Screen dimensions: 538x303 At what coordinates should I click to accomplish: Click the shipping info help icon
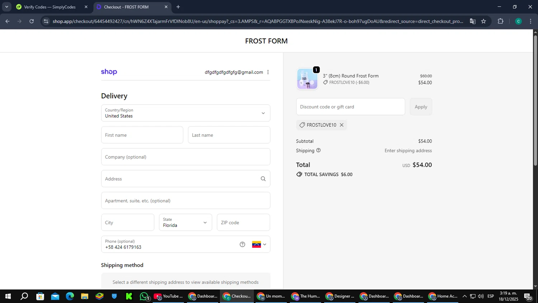(x=318, y=150)
